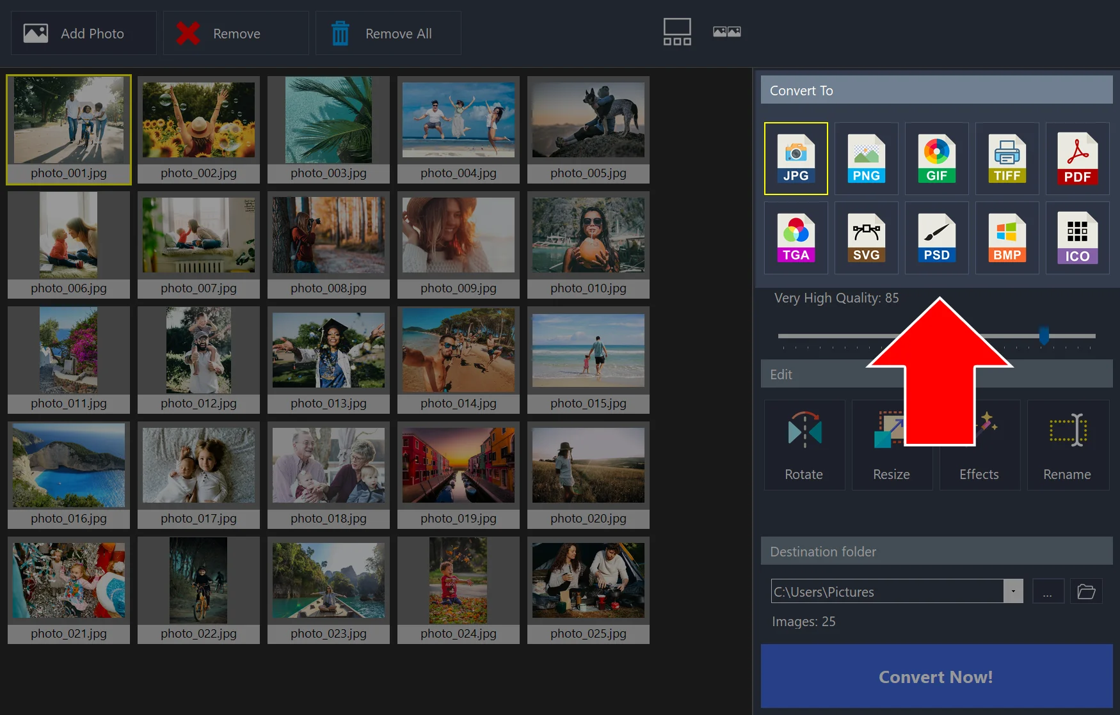1120x715 pixels.
Task: Open the Resize edit tool
Action: pos(892,445)
